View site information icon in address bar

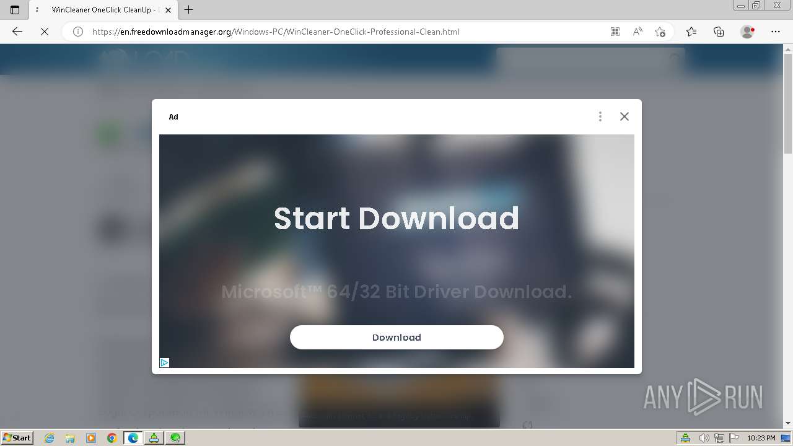(x=77, y=32)
